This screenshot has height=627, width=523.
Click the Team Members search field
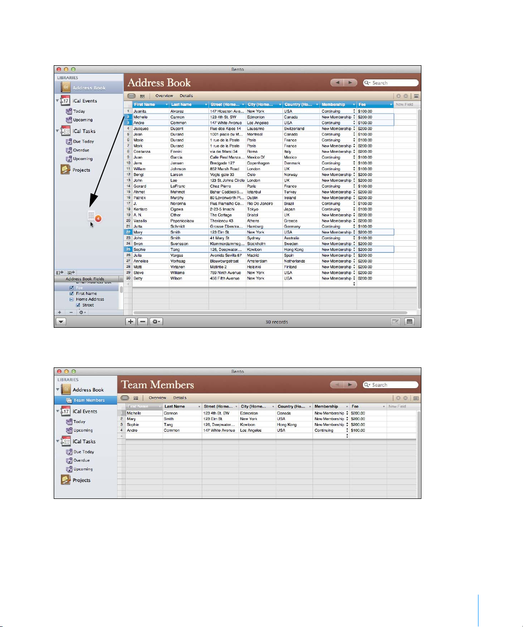point(390,385)
